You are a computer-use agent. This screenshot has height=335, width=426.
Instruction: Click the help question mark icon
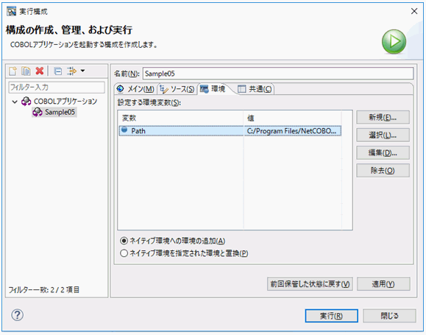click(x=18, y=315)
